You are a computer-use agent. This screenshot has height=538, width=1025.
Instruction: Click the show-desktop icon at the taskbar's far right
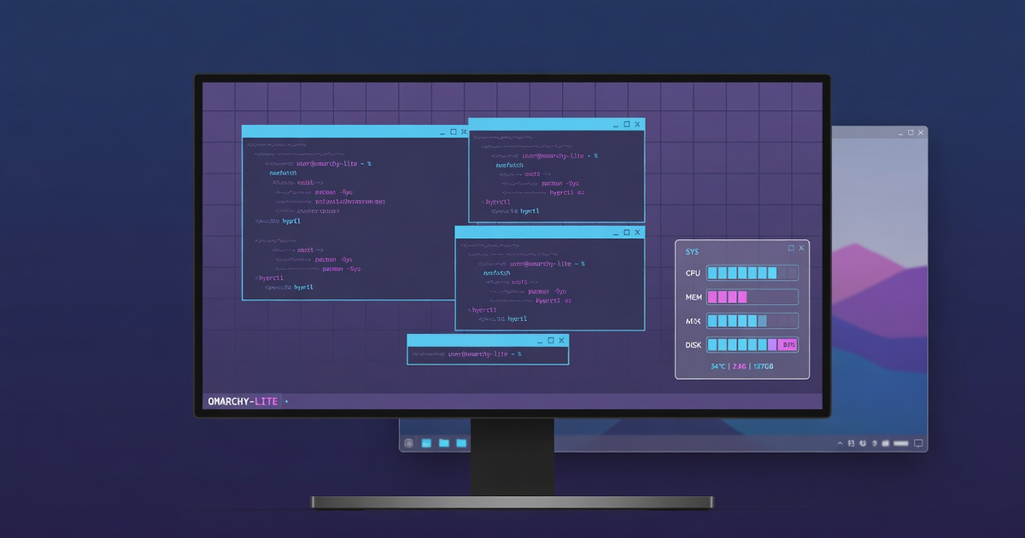click(x=919, y=443)
